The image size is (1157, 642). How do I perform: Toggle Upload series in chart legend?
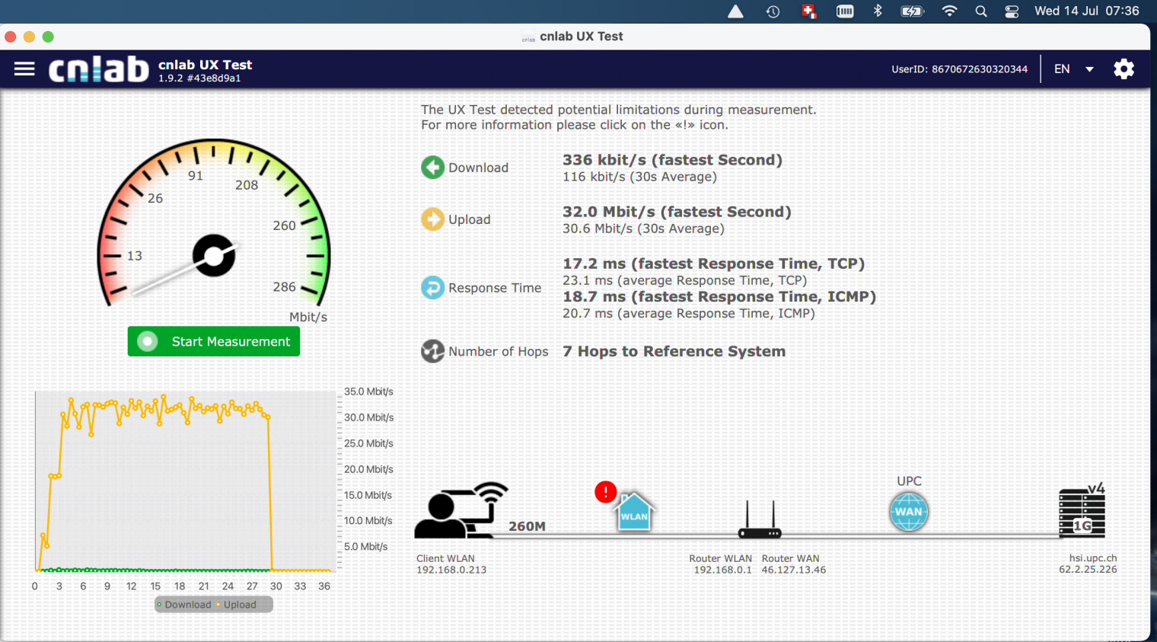tap(237, 605)
